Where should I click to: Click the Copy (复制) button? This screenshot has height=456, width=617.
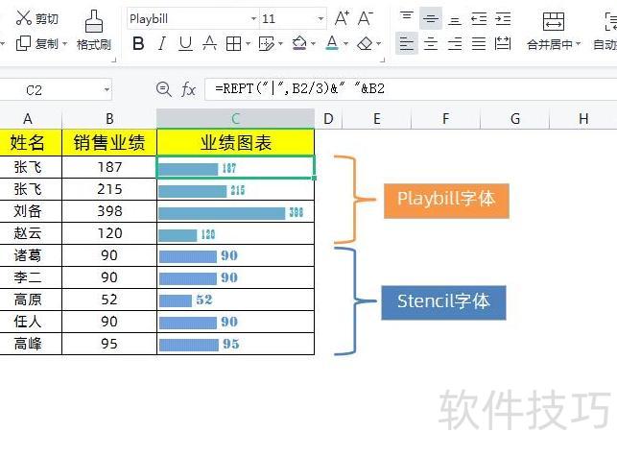pyautogui.click(x=36, y=43)
